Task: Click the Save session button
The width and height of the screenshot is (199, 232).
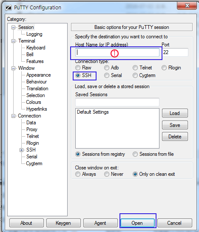Action: pyautogui.click(x=175, y=125)
